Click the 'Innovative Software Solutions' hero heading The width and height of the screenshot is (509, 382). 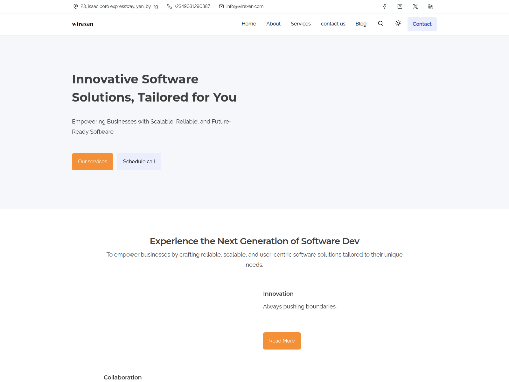pos(154,88)
